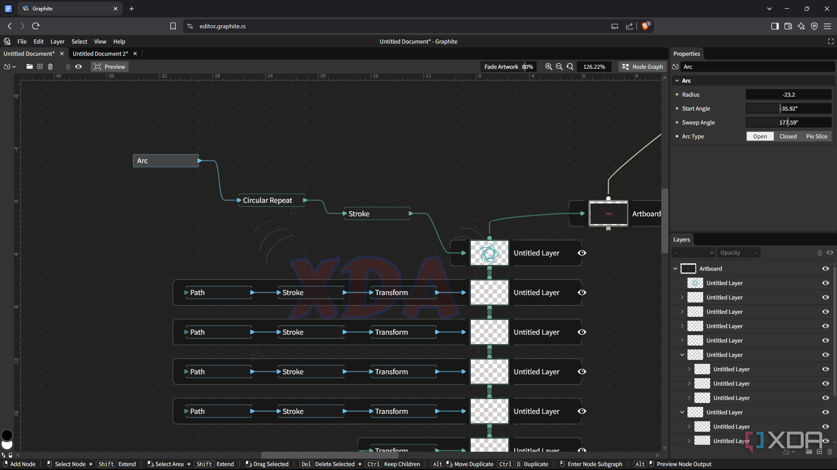837x470 pixels.
Task: Hide the first Untitled Layer node via eye
Action: [582, 253]
